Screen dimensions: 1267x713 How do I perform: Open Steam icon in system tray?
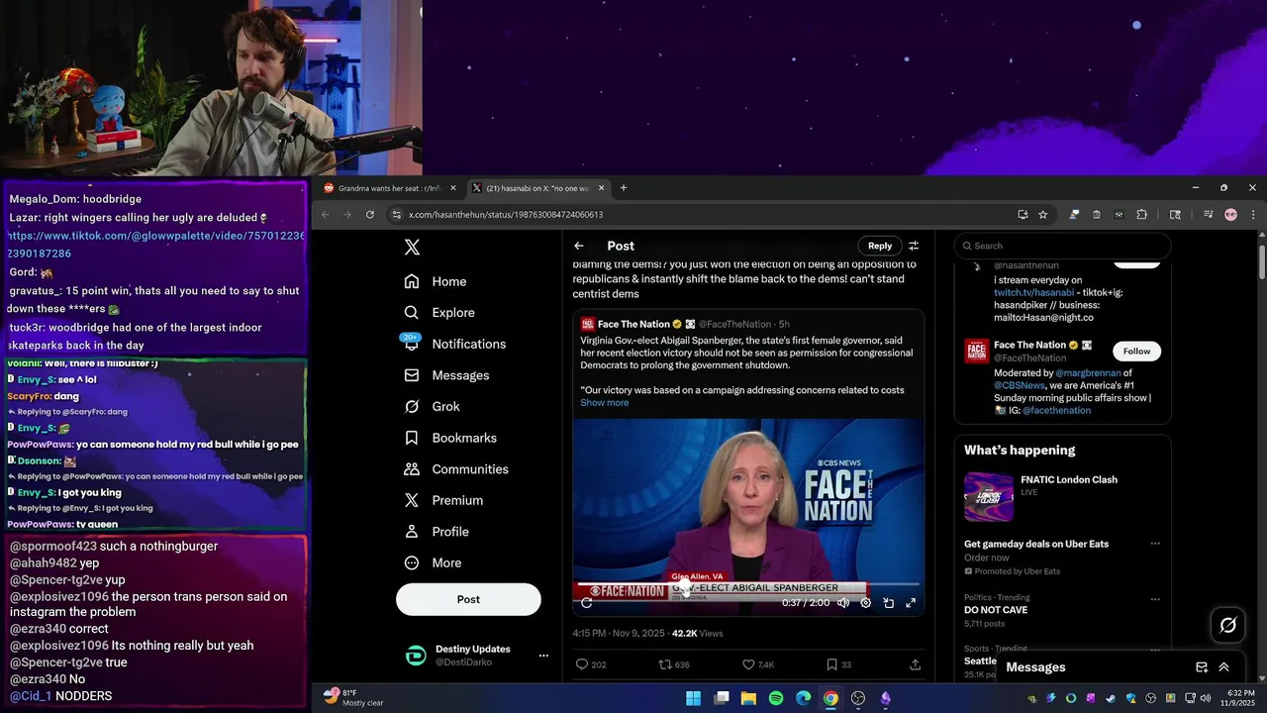click(1111, 698)
